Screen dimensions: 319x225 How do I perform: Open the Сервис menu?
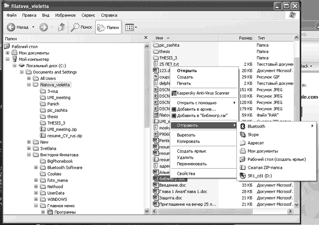point(88,15)
